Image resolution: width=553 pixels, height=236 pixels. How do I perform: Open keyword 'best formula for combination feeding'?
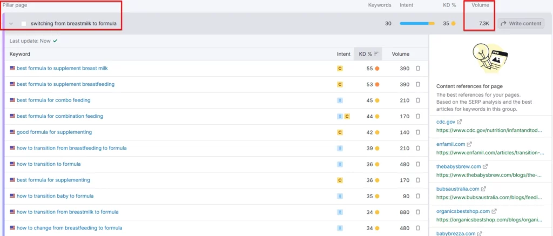[x=60, y=116]
